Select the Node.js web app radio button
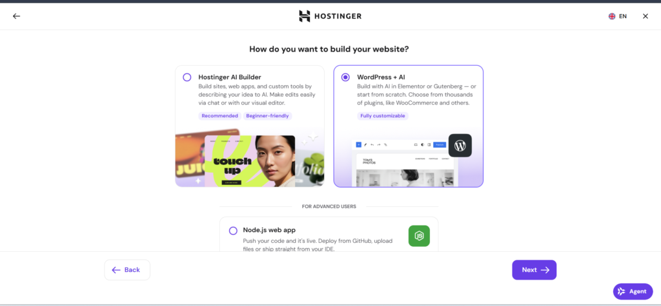Screen dimensions: 661x306 [233, 231]
